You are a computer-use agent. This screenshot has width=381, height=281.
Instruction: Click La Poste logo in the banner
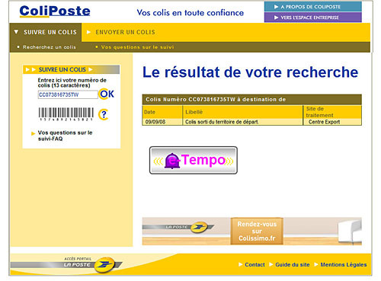click(178, 226)
